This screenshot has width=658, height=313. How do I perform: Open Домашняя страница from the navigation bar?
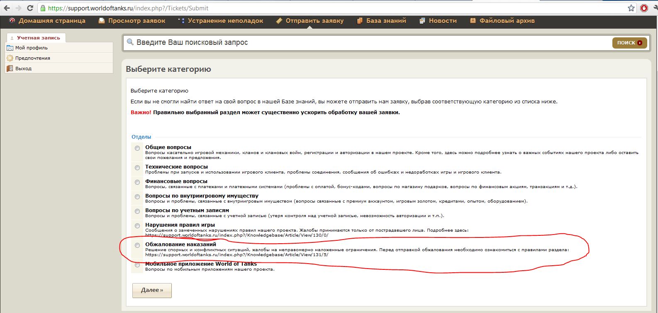[51, 21]
